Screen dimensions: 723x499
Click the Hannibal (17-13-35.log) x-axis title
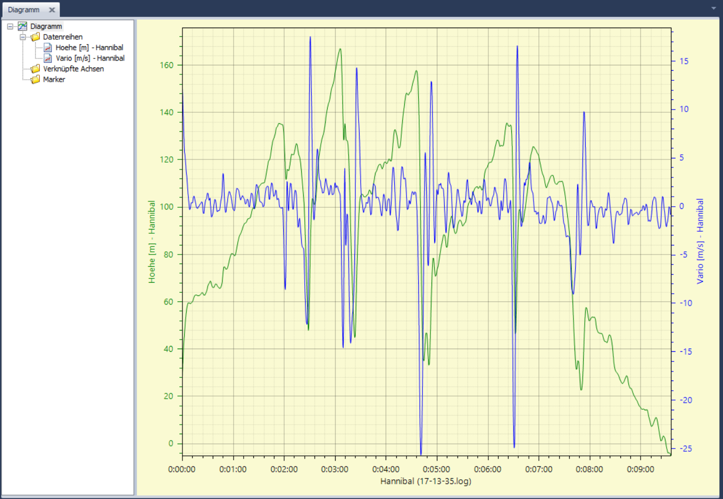[426, 481]
